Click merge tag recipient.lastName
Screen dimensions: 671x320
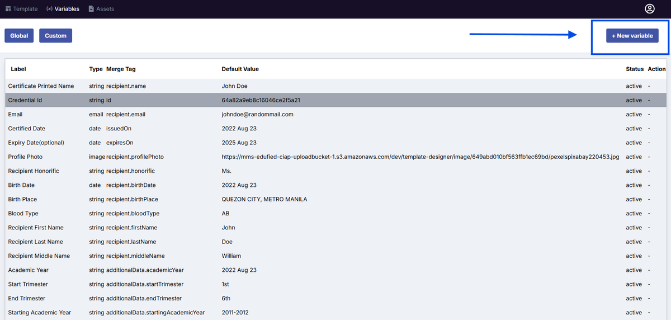click(131, 242)
